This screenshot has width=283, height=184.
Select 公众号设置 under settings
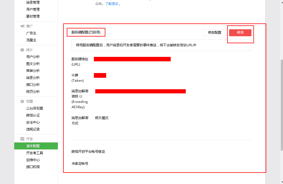tap(35, 108)
